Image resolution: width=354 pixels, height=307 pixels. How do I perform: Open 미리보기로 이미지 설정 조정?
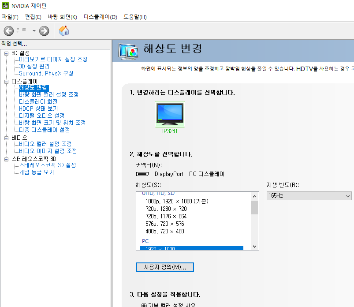(53, 59)
